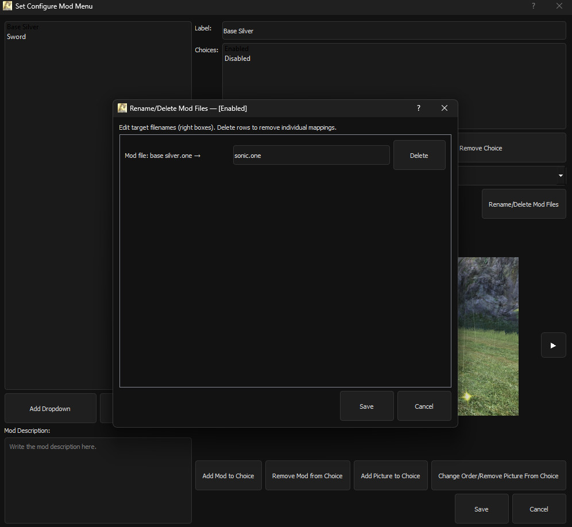Click Add Dropdown button
This screenshot has width=572, height=527.
50,409
